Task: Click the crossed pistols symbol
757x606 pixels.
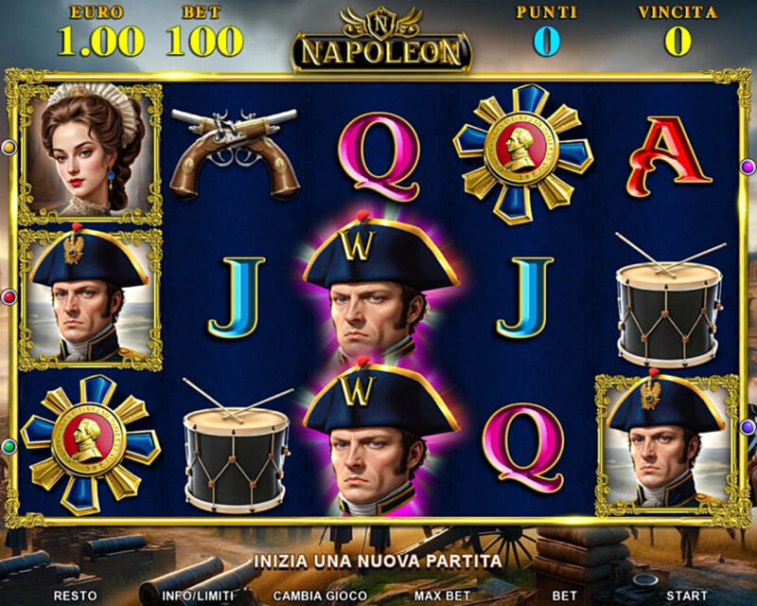Action: click(235, 153)
